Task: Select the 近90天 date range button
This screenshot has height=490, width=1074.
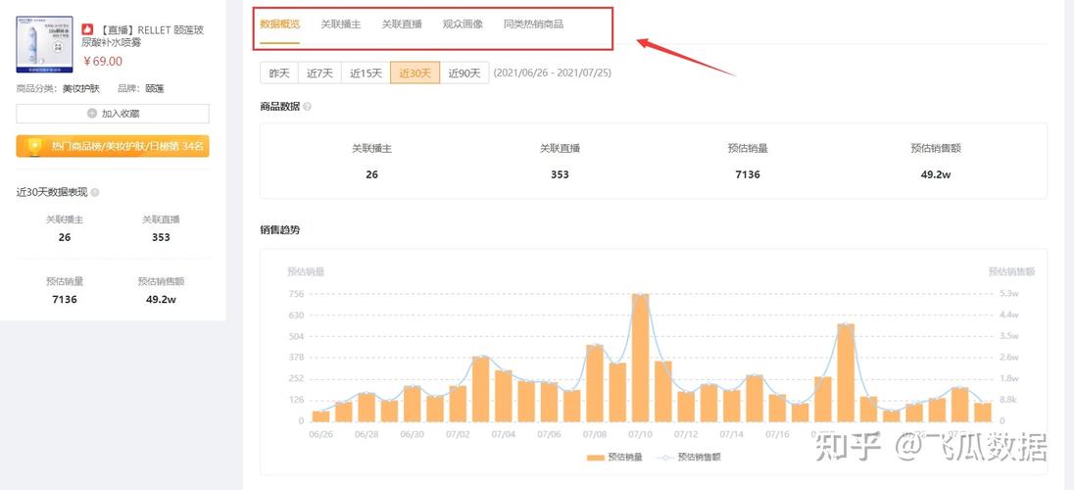Action: coord(464,73)
